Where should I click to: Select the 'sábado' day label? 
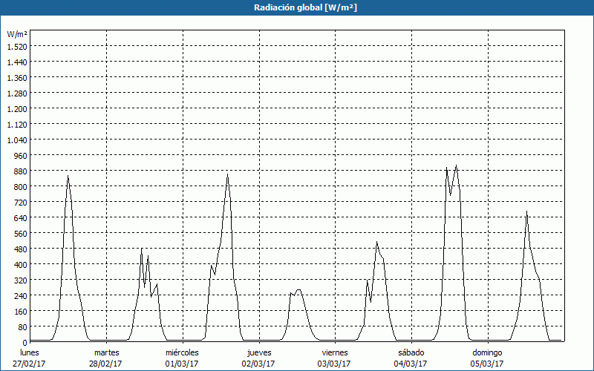pyautogui.click(x=411, y=352)
